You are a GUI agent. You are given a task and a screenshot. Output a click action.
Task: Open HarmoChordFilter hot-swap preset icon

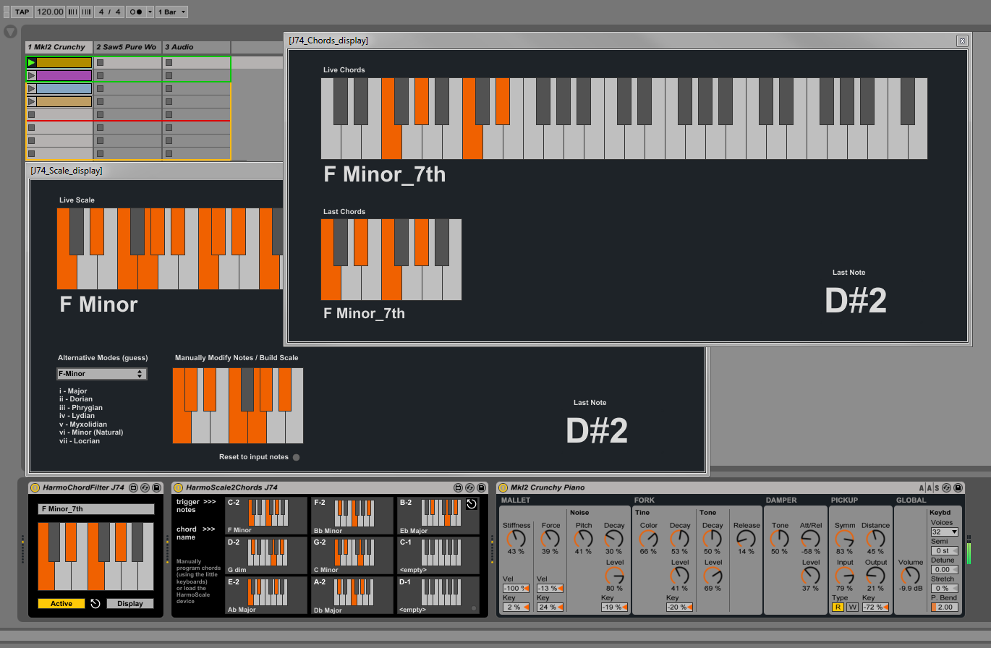tap(145, 487)
